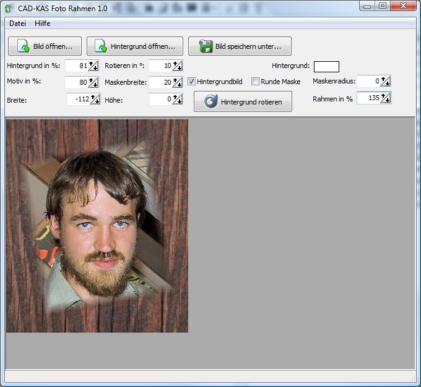This screenshot has height=387, width=421.
Task: Click into the Breite value field
Action: point(77,99)
